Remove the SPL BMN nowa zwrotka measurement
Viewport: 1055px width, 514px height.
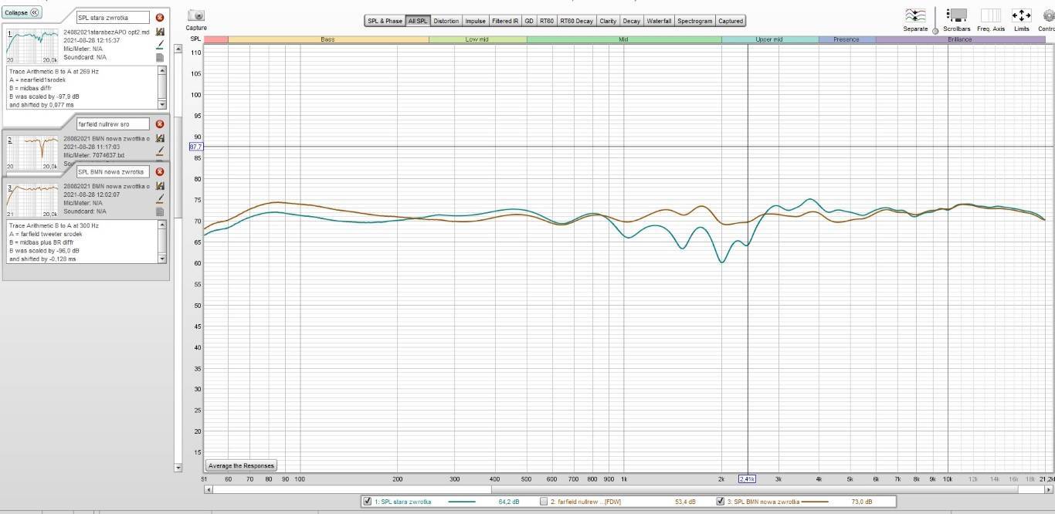(160, 171)
